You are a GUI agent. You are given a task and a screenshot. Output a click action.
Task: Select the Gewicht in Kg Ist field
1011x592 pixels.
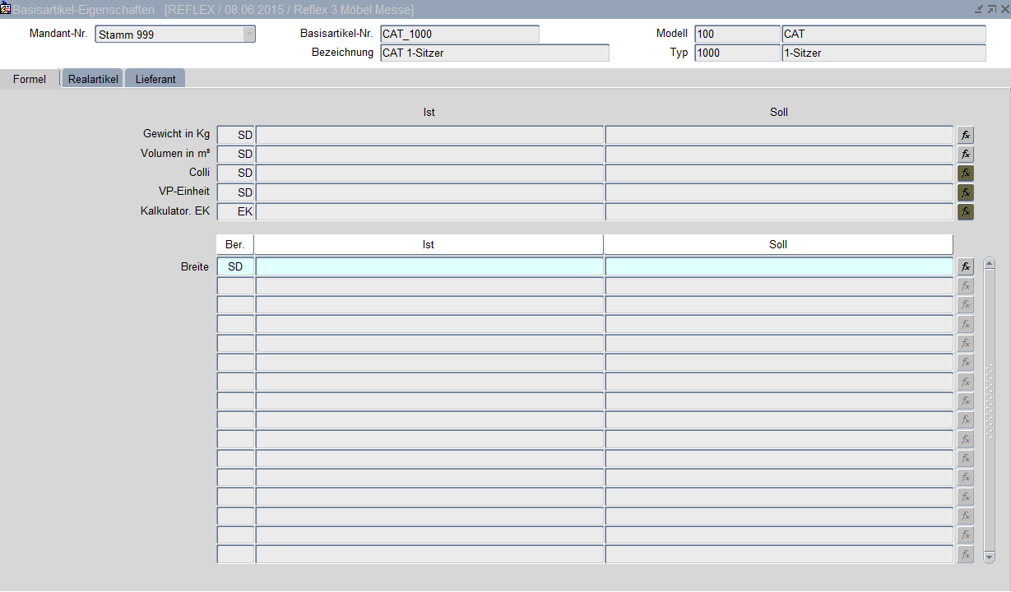click(x=429, y=135)
